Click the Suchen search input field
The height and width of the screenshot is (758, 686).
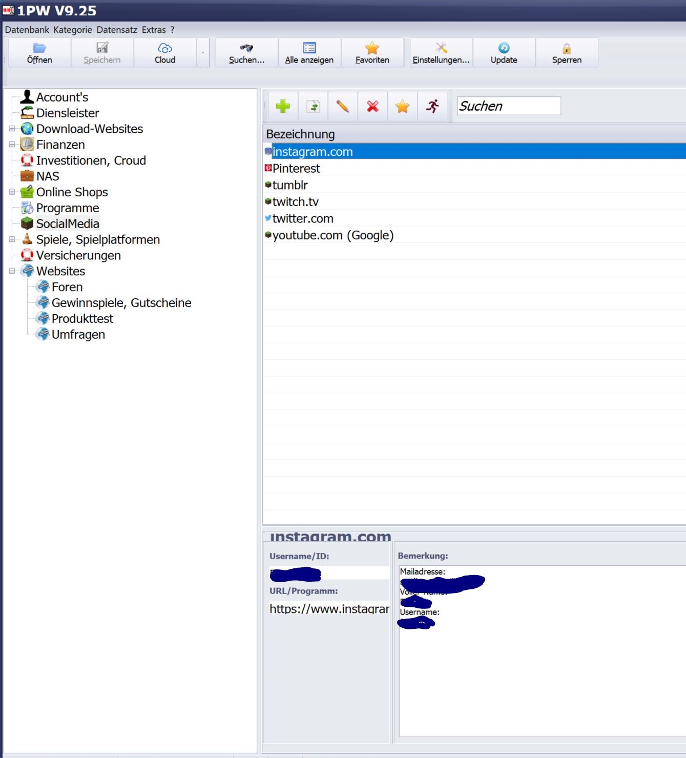tap(508, 106)
